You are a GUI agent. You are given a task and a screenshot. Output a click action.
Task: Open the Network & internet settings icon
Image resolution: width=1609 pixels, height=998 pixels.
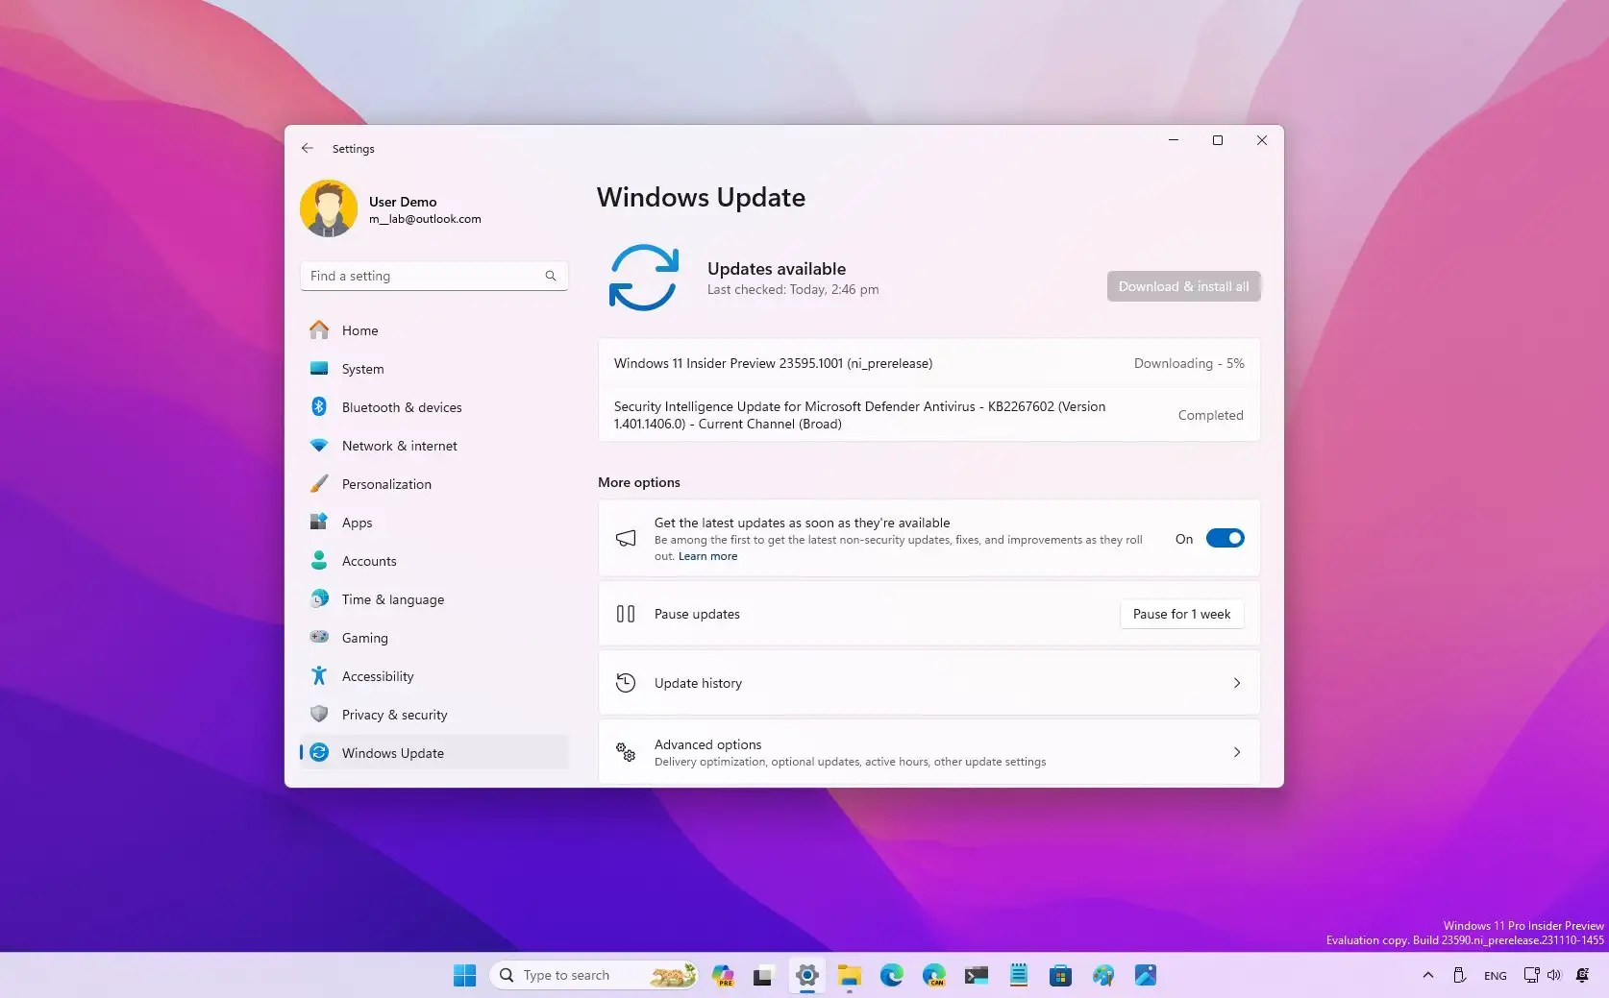click(320, 446)
